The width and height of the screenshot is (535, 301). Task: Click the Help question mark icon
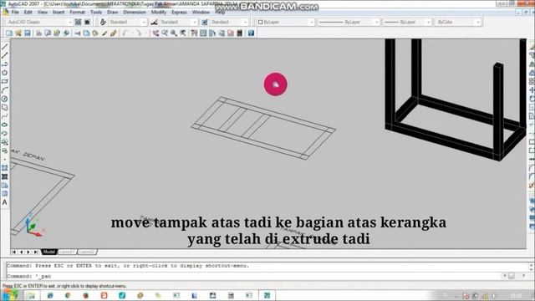(251, 33)
